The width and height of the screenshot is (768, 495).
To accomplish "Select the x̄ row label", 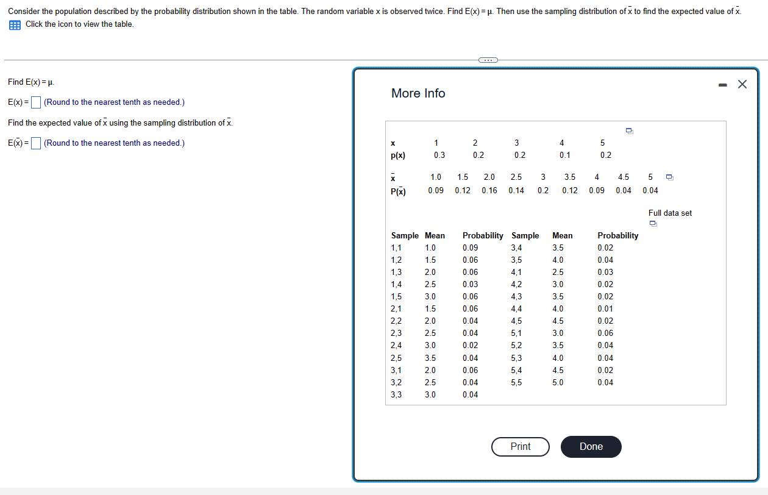I will click(x=393, y=177).
